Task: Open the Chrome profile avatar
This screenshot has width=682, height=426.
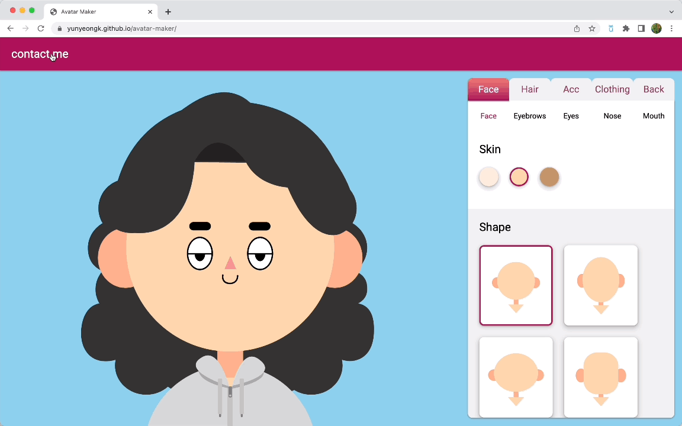Action: coord(657,28)
